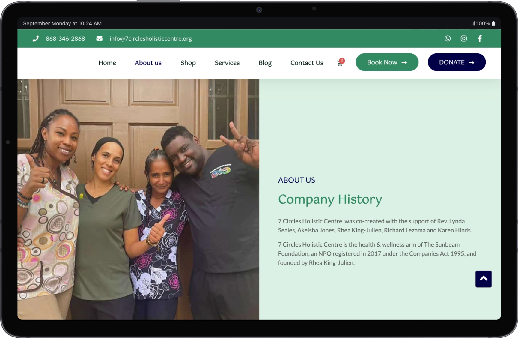This screenshot has height=338, width=518.
Task: Click the paragraph about The Sunbeam Foundation
Action: (377, 253)
